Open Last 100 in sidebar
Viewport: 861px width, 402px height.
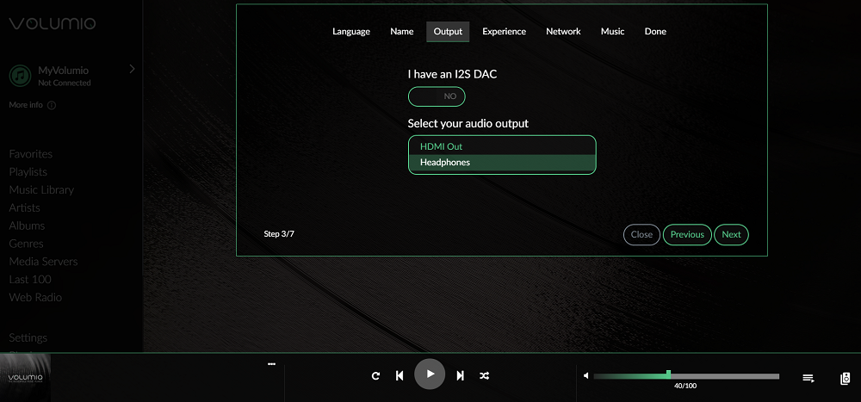(30, 280)
